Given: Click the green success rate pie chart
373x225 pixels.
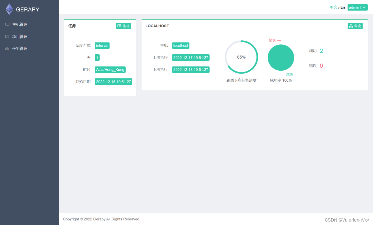Looking at the screenshot, I should [x=281, y=58].
